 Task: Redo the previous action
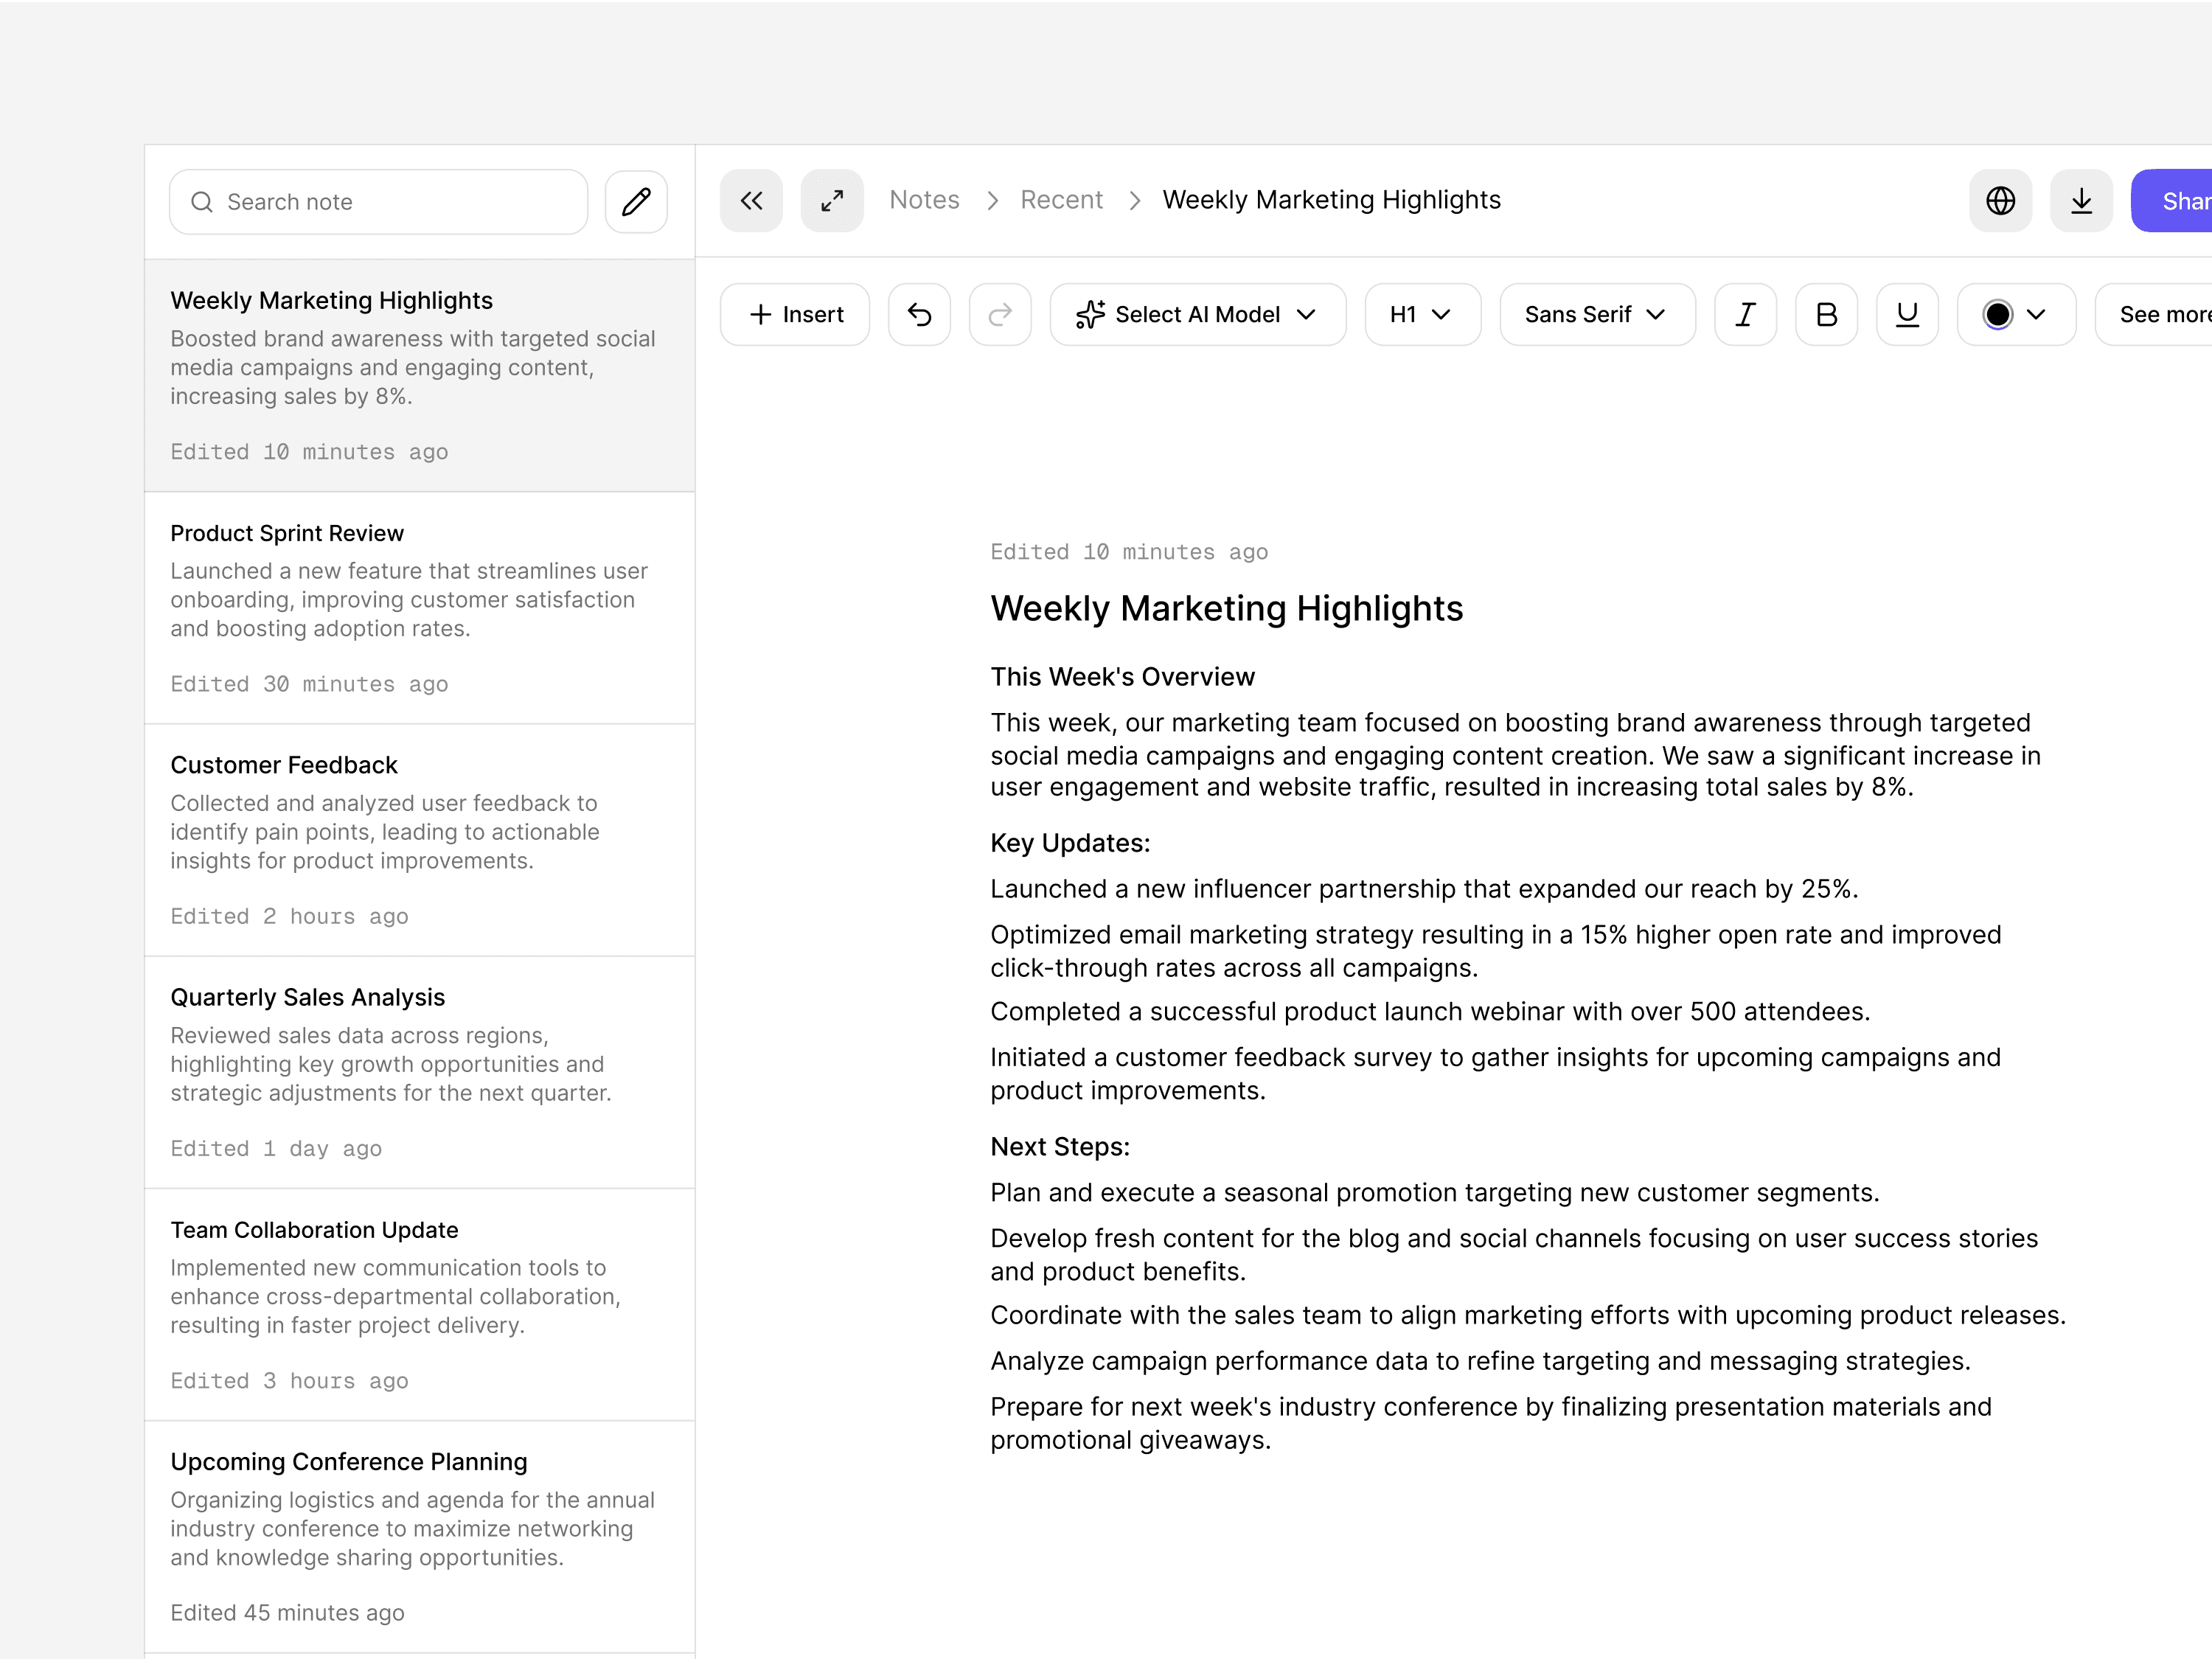(1000, 314)
